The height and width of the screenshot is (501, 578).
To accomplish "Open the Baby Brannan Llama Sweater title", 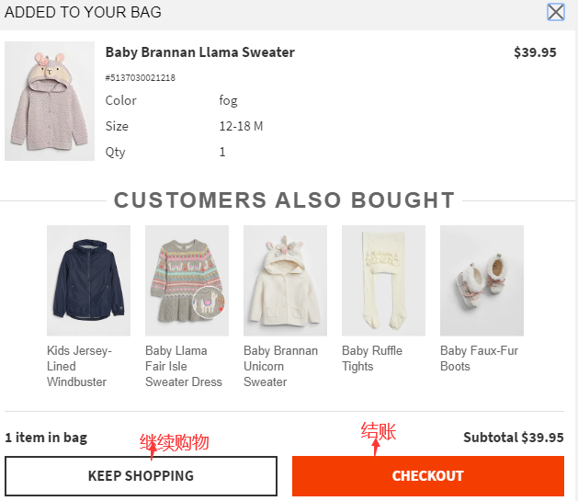I will coord(200,52).
